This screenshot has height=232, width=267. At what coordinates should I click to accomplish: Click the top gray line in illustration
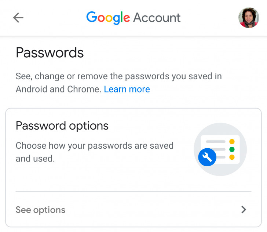click(x=215, y=141)
